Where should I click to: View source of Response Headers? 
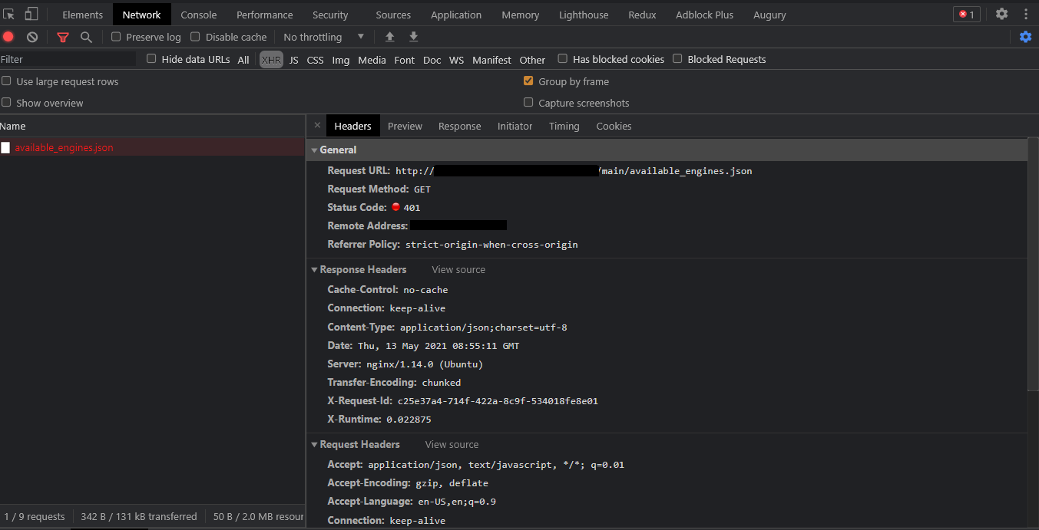[x=458, y=269]
